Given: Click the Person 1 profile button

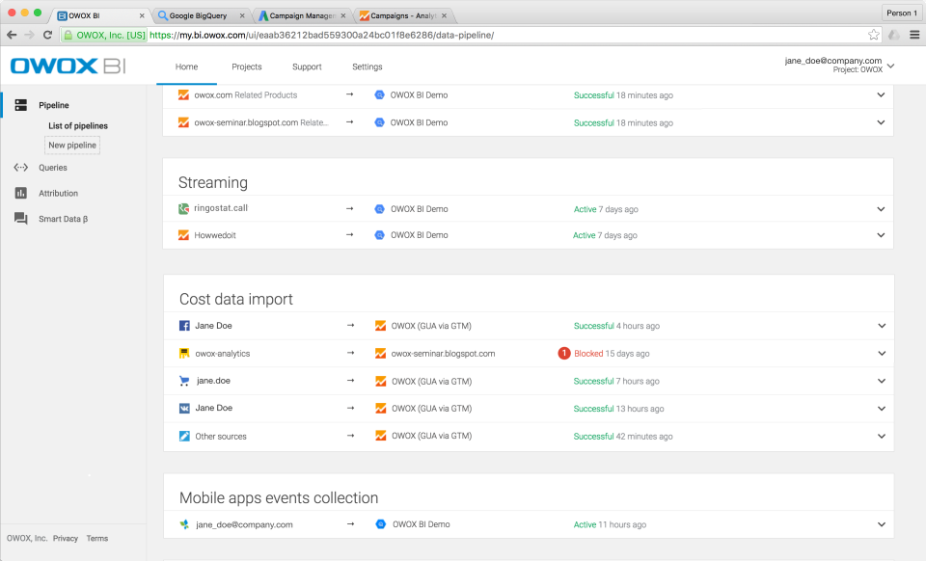Looking at the screenshot, I should tap(902, 13).
